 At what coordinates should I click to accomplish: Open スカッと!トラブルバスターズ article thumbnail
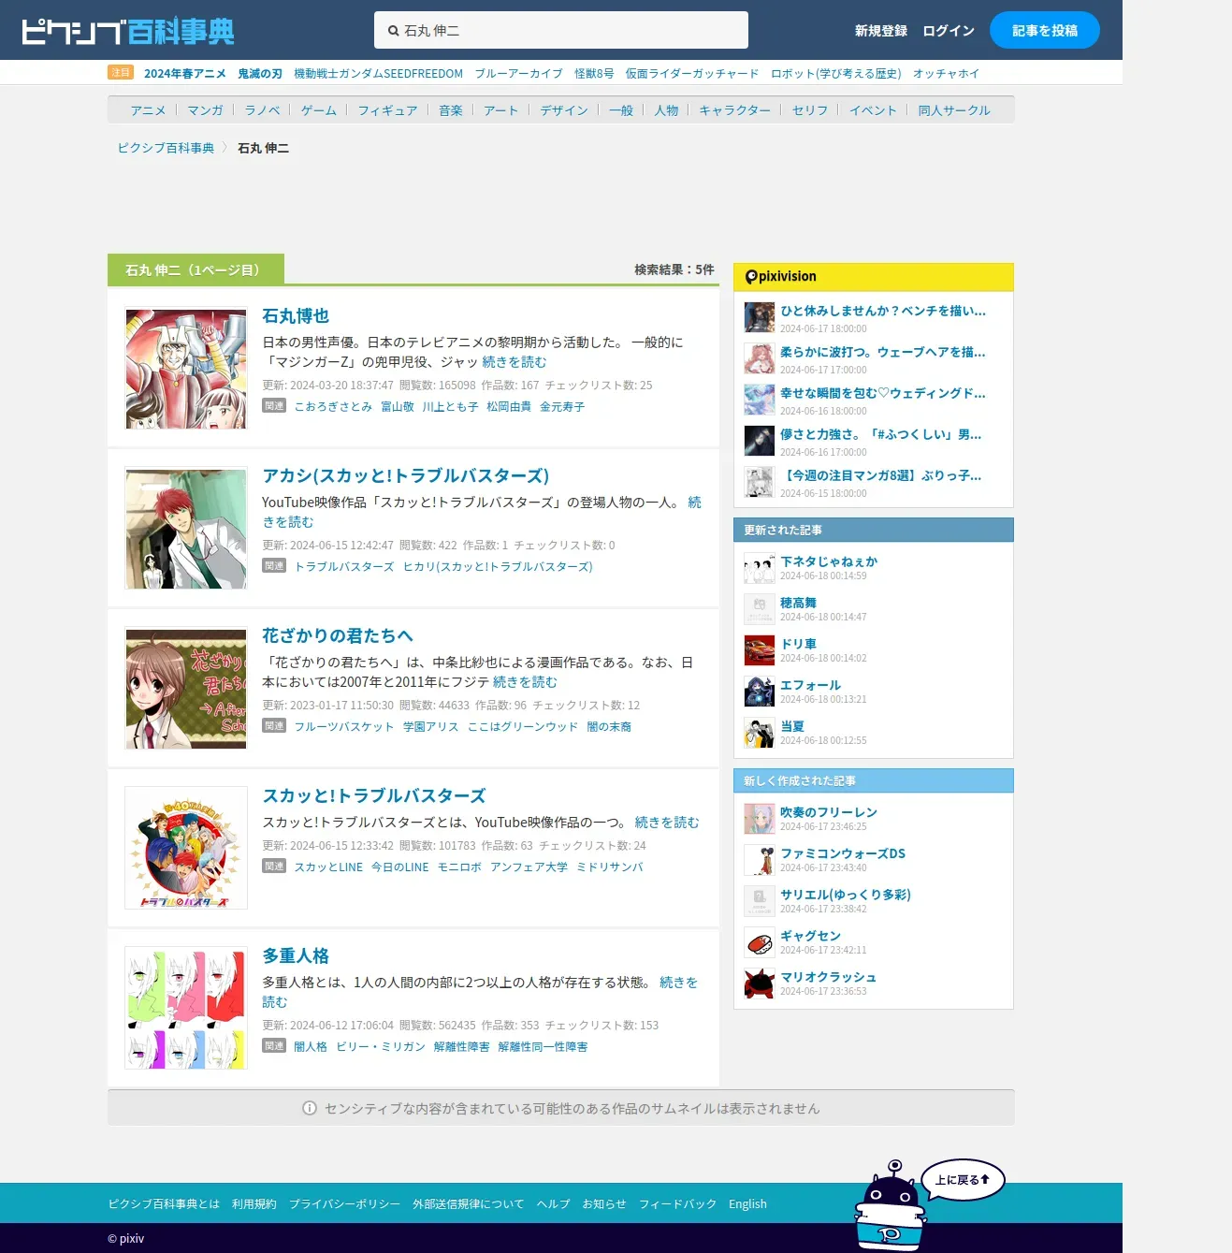(186, 849)
